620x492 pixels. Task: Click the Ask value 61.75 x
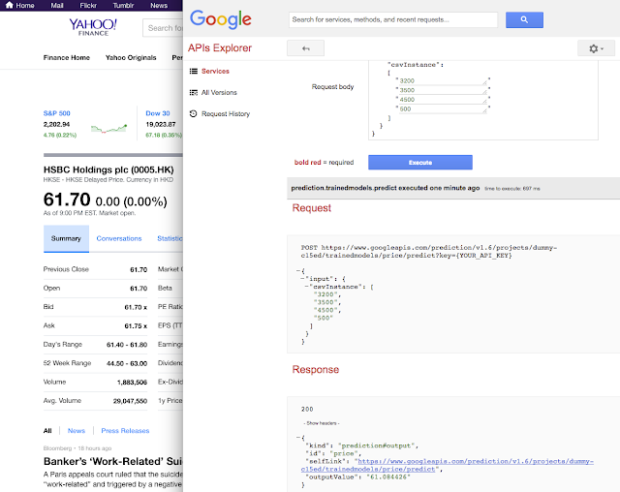pyautogui.click(x=136, y=326)
